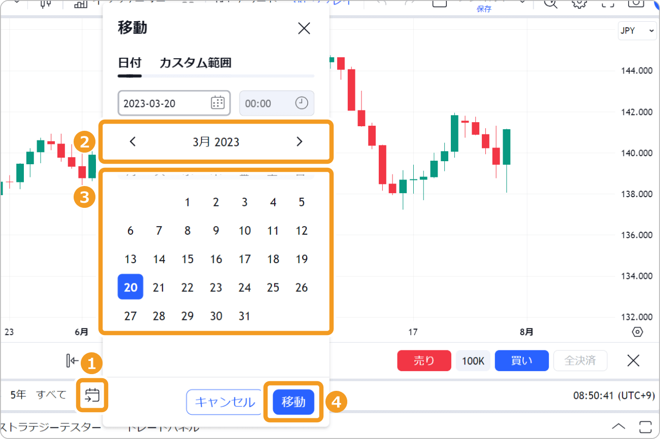Open the go-to-date calendar icon

pos(92,395)
